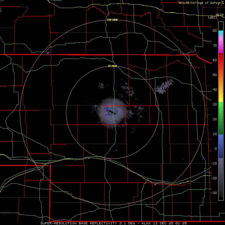Click the '30' value on dBZ scale

pos(215,104)
